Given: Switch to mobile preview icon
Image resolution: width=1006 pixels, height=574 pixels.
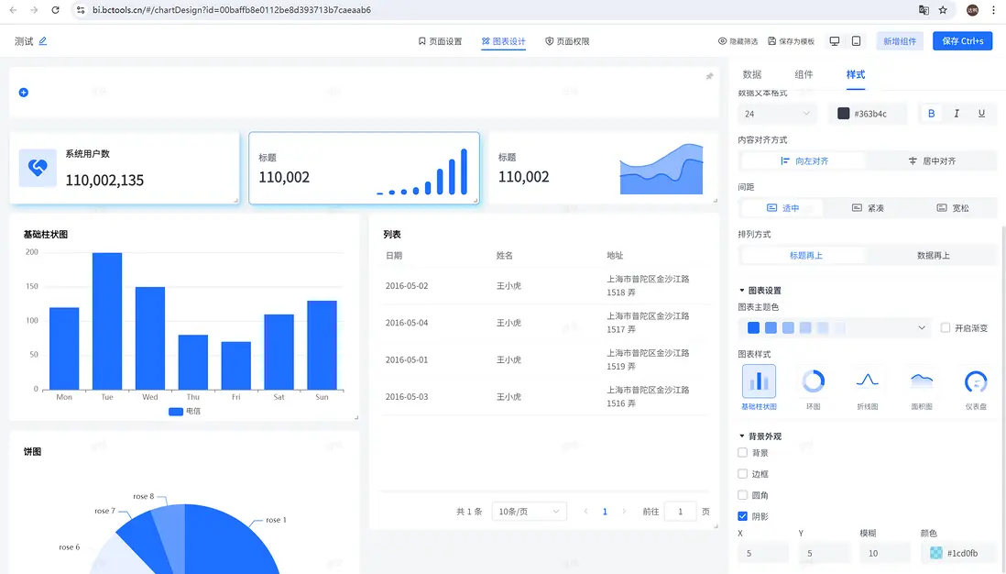Looking at the screenshot, I should (x=856, y=41).
